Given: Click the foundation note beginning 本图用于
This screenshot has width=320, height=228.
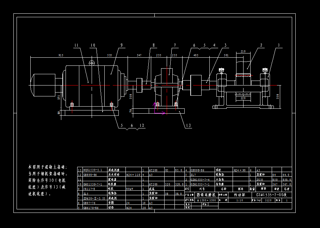Looking at the screenshot, I should click(47, 180).
